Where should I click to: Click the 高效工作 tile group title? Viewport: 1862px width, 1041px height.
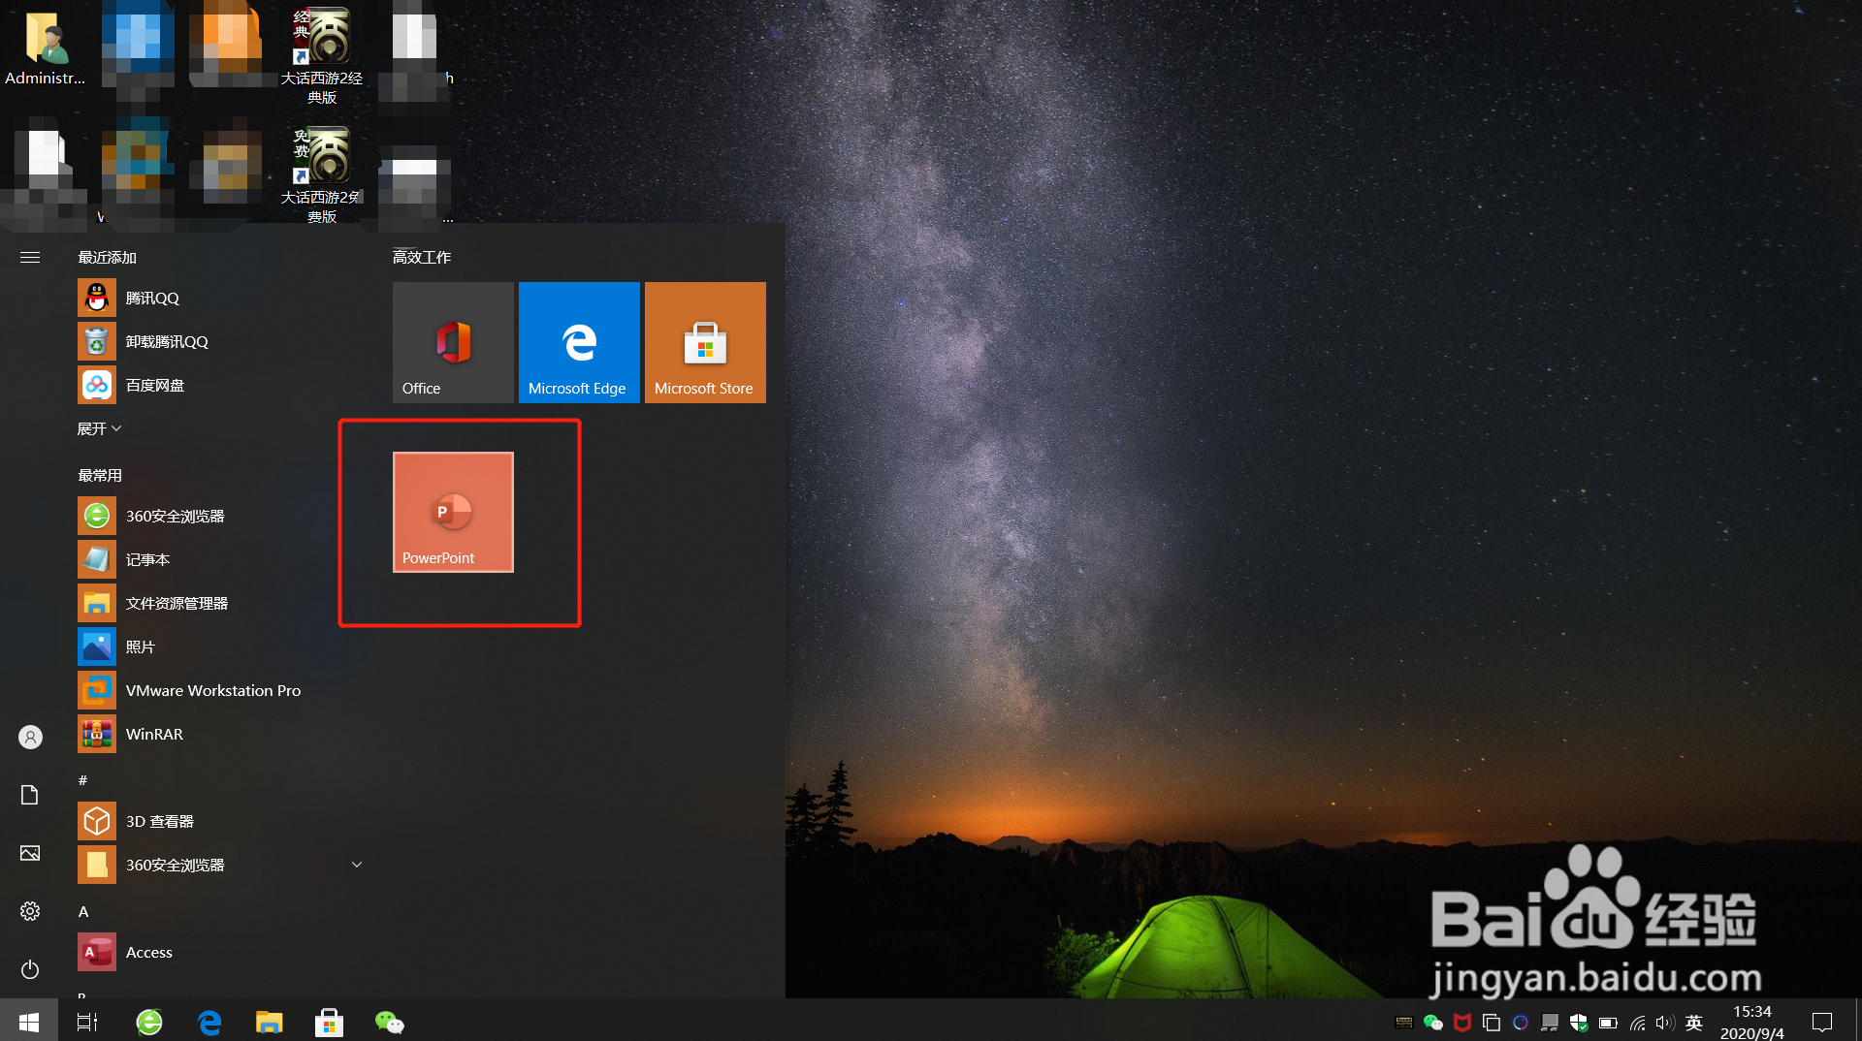click(x=422, y=257)
